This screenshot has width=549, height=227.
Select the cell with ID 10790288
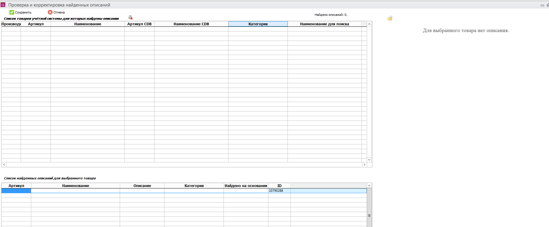click(279, 191)
